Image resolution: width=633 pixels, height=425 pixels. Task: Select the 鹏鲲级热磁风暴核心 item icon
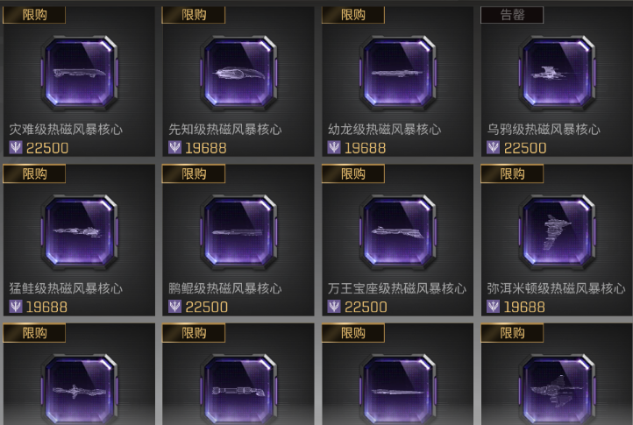pos(238,232)
